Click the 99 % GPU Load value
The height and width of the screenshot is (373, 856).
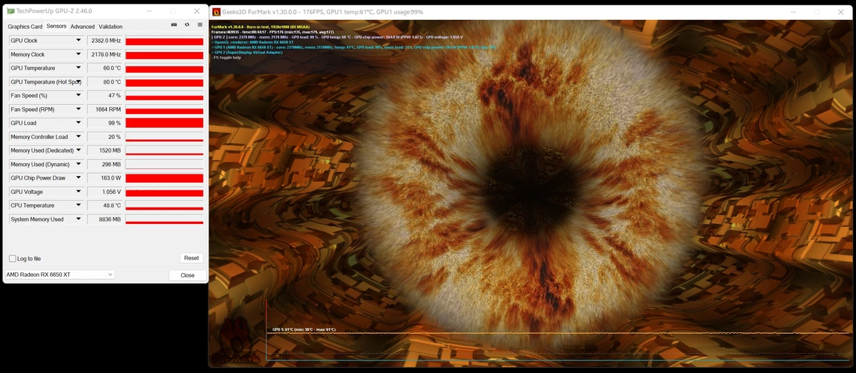click(105, 123)
